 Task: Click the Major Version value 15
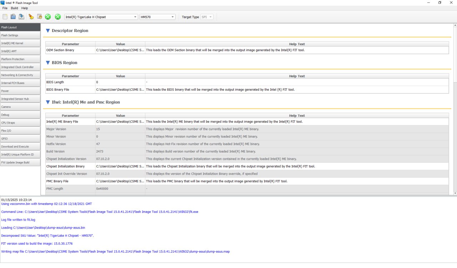click(x=98, y=129)
